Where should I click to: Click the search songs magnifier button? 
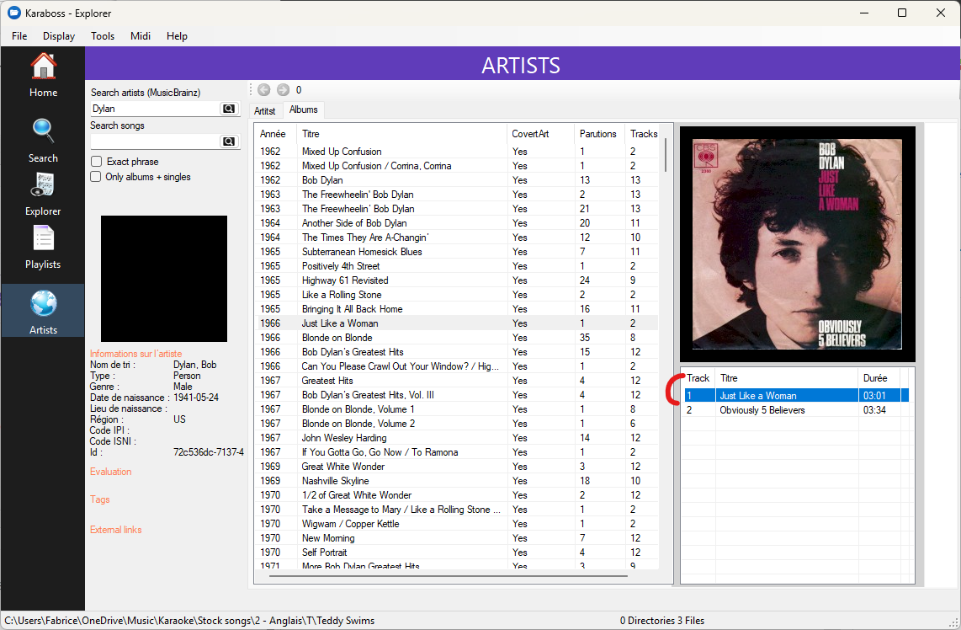click(x=228, y=141)
